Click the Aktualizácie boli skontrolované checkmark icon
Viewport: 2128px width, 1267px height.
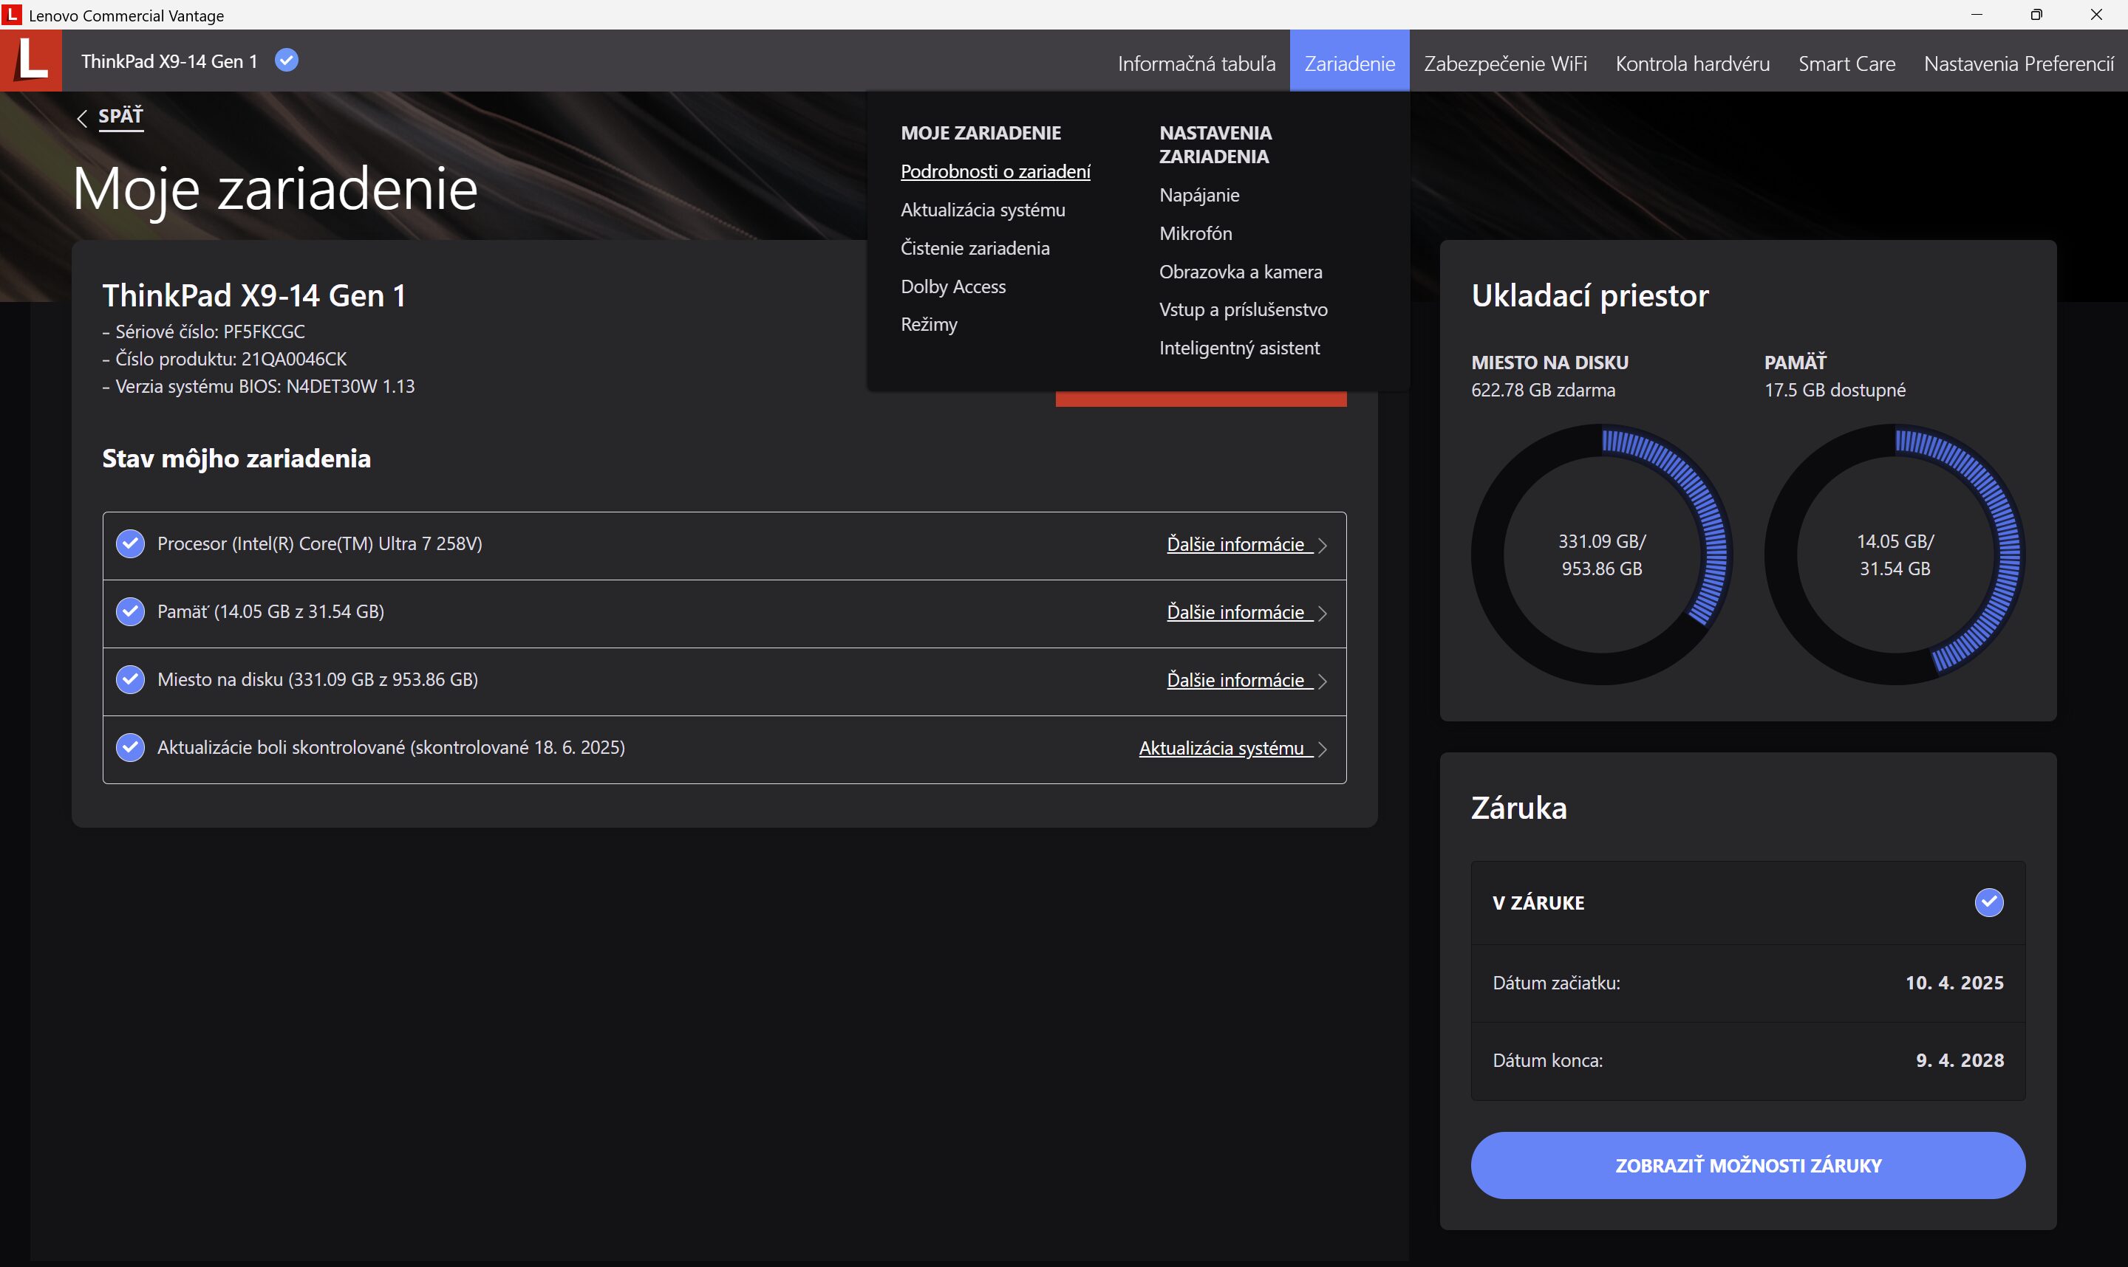pyautogui.click(x=130, y=747)
